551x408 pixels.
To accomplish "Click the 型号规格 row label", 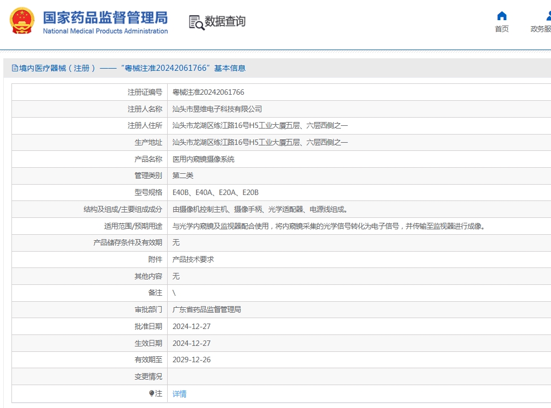I will [x=148, y=193].
